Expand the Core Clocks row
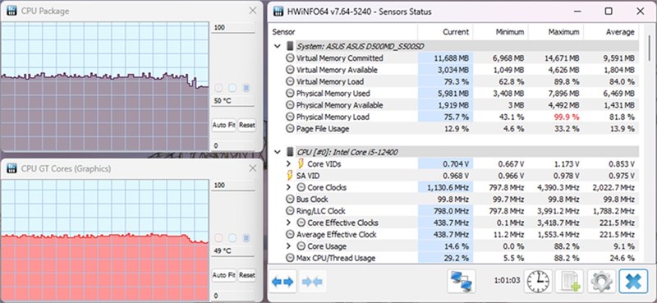 tap(288, 187)
